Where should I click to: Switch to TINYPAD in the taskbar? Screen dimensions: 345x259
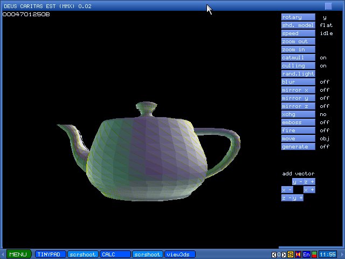tap(51, 254)
